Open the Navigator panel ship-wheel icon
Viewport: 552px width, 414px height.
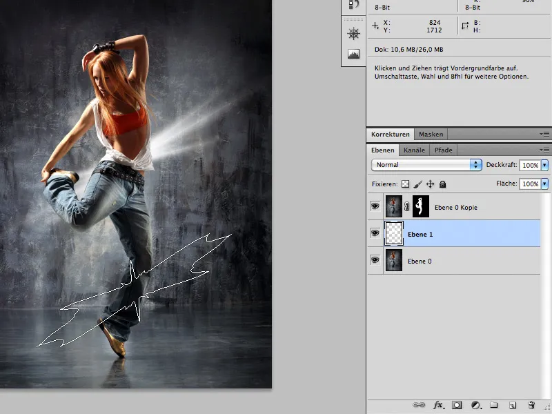(353, 34)
